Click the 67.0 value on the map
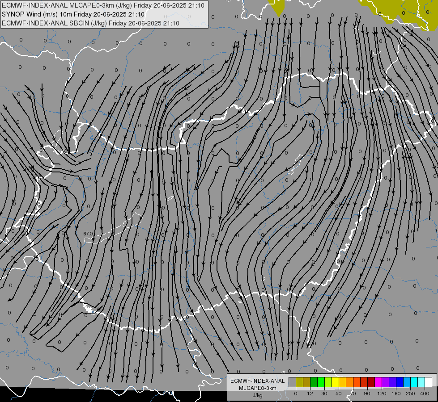 pos(88,234)
